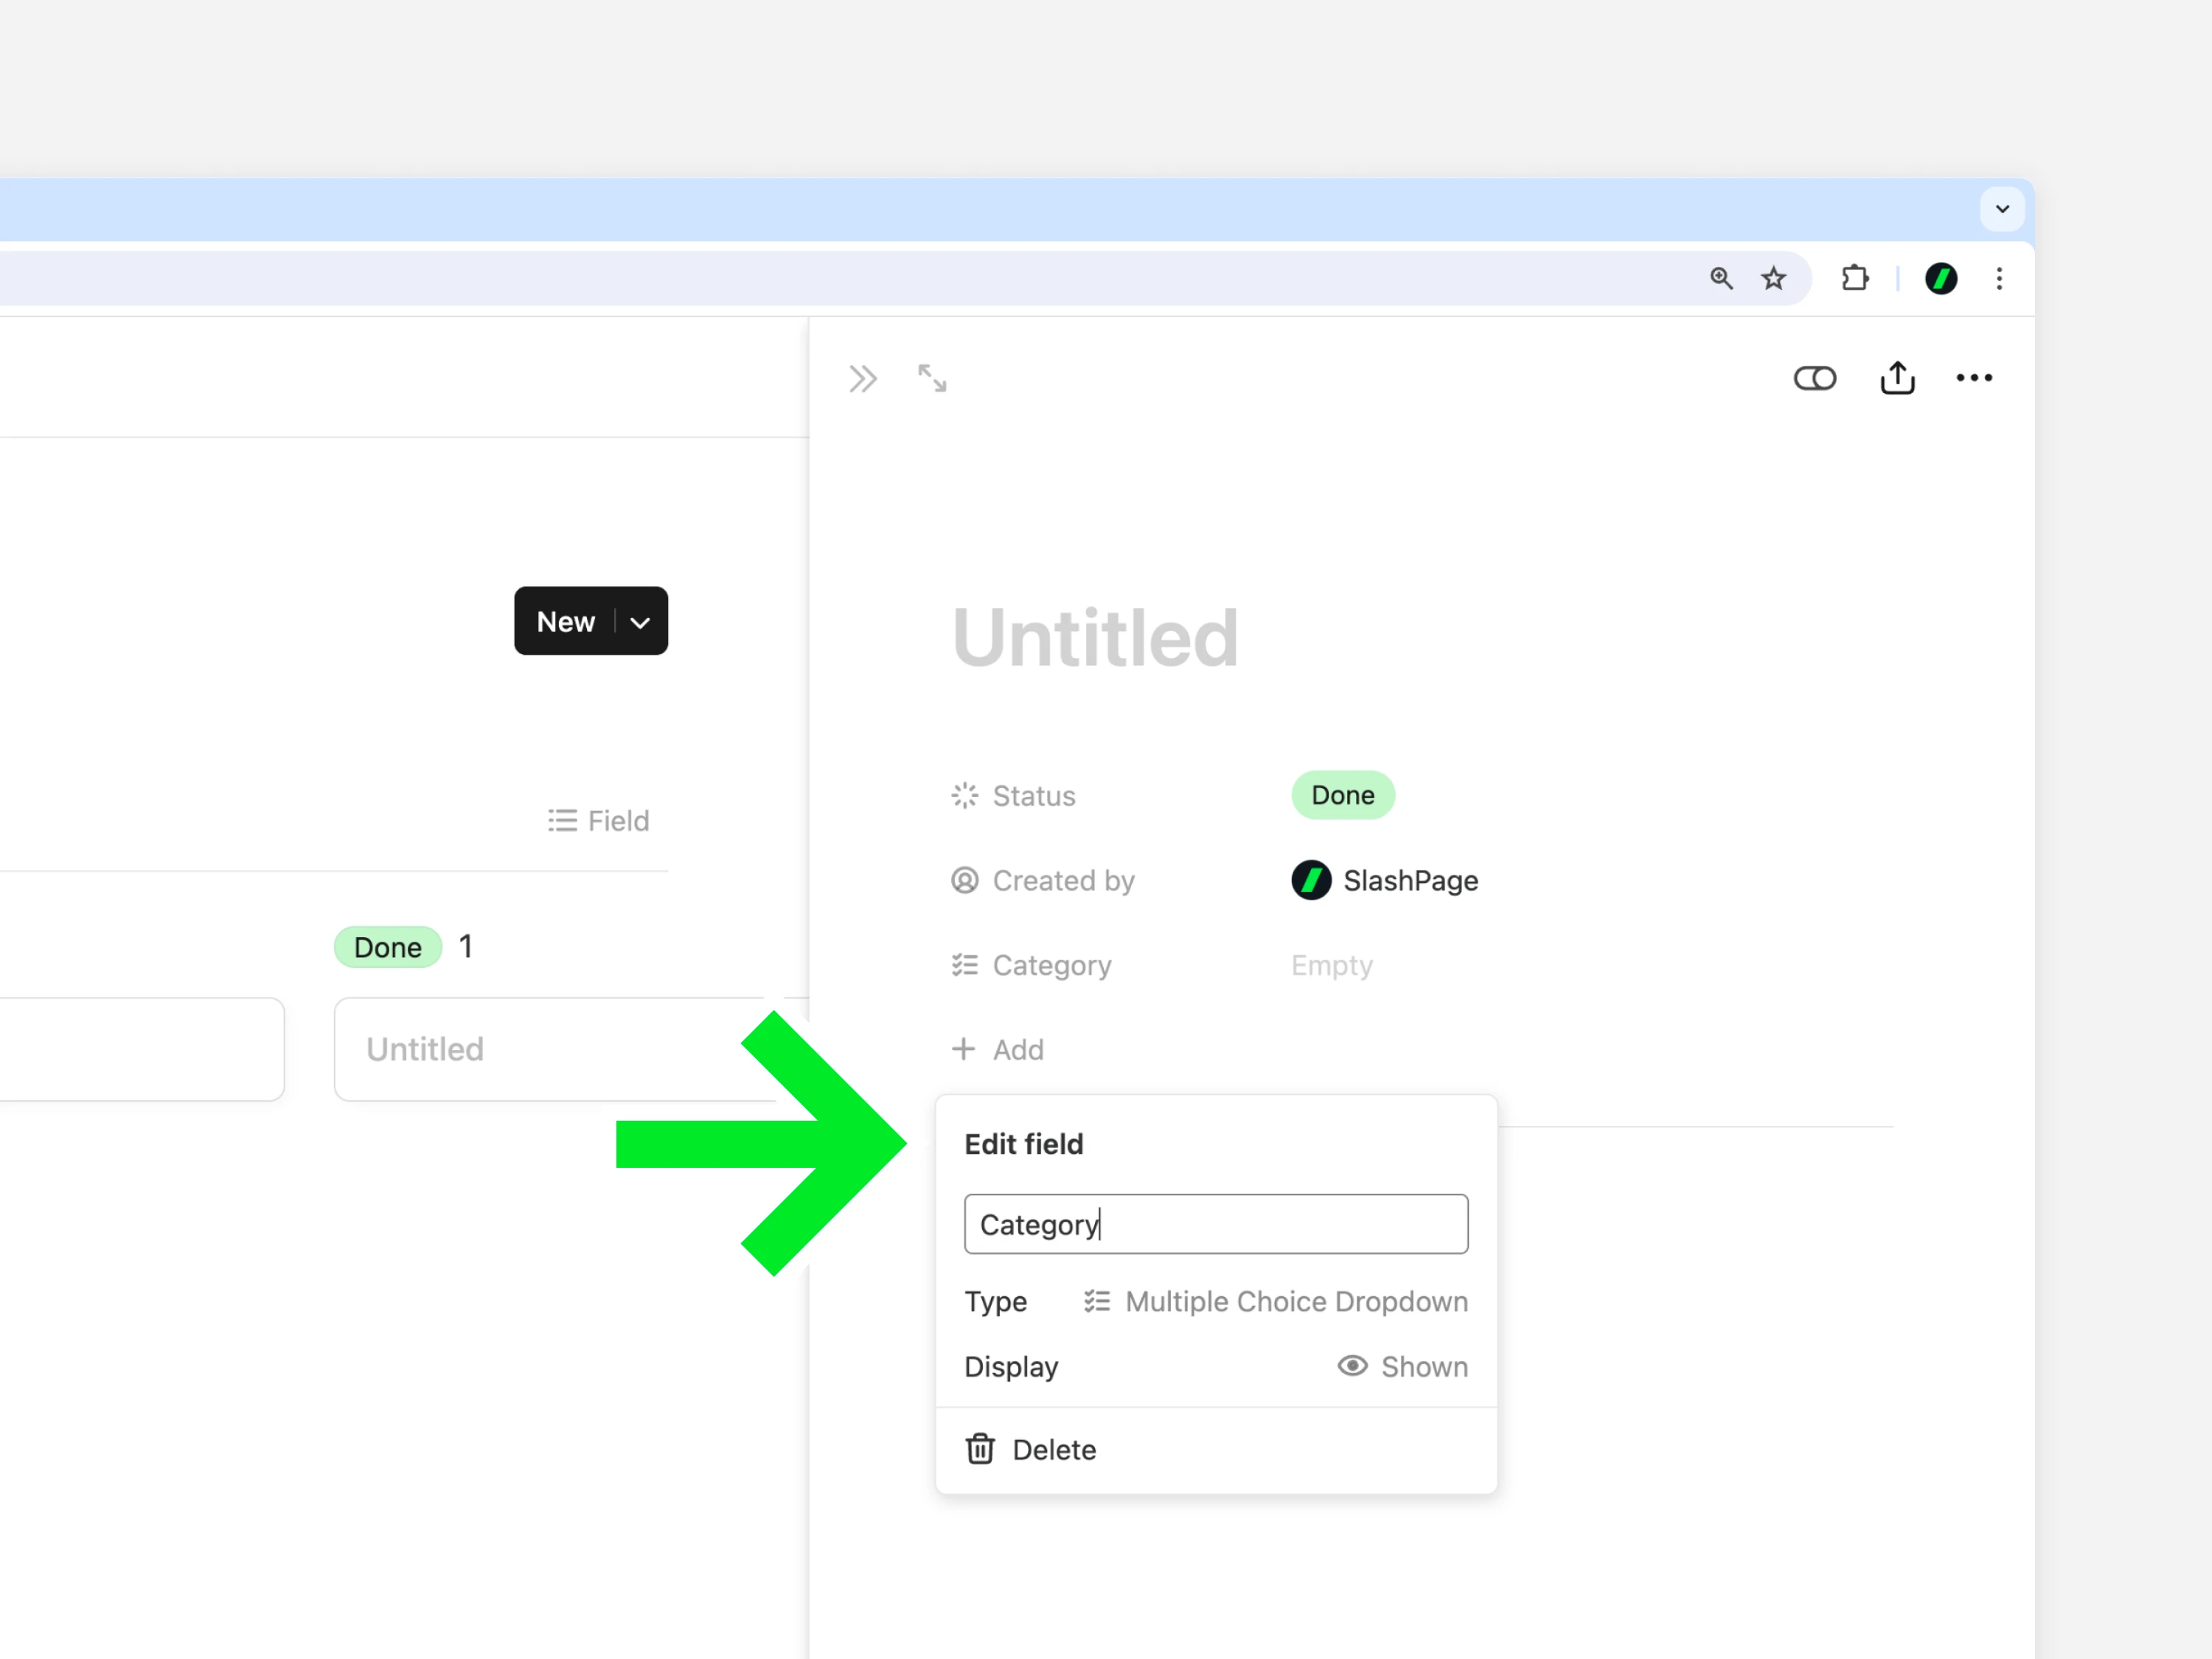Click the Untitled page title
Viewport: 2212px width, 1659px height.
click(1095, 638)
